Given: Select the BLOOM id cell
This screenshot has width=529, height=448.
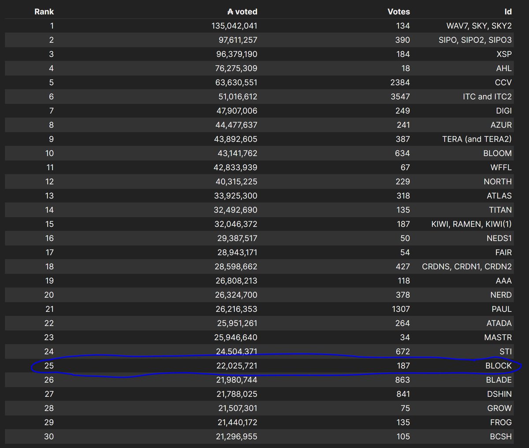Looking at the screenshot, I should pyautogui.click(x=498, y=153).
